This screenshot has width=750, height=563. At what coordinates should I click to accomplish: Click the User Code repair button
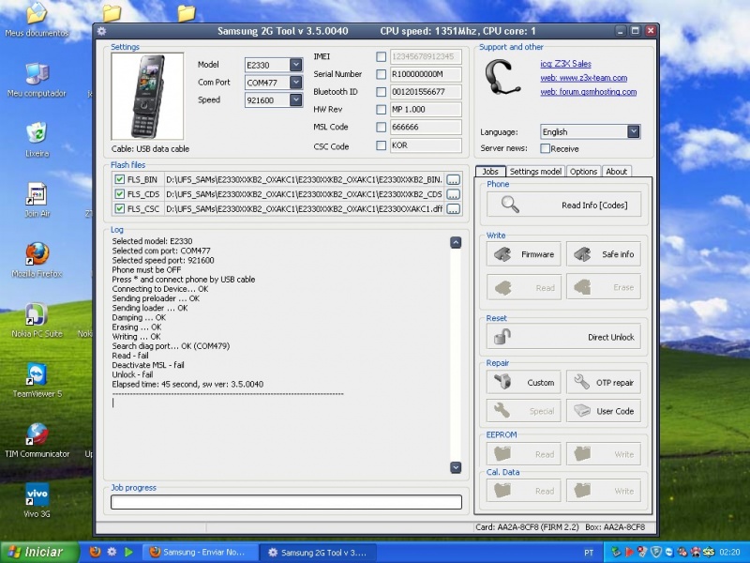604,411
